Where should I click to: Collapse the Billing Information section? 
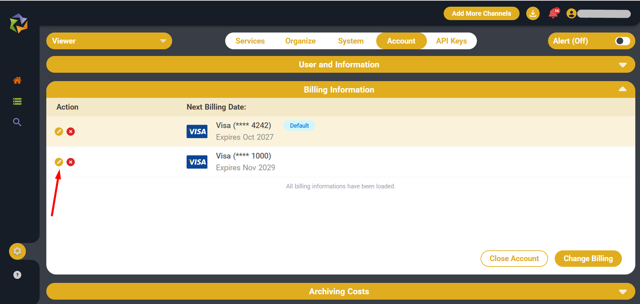click(341, 89)
